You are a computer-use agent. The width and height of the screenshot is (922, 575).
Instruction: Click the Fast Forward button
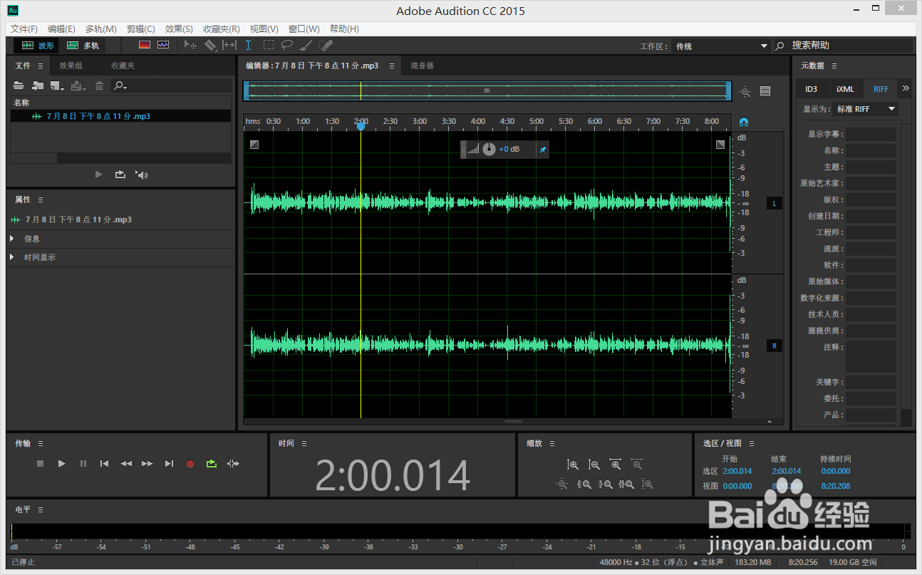click(147, 464)
